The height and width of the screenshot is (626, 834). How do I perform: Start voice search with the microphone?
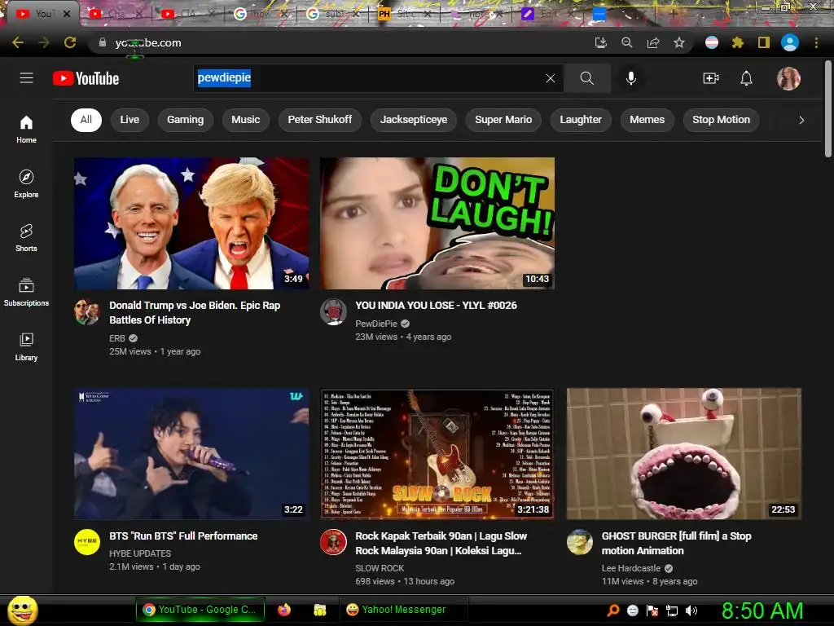(x=631, y=78)
